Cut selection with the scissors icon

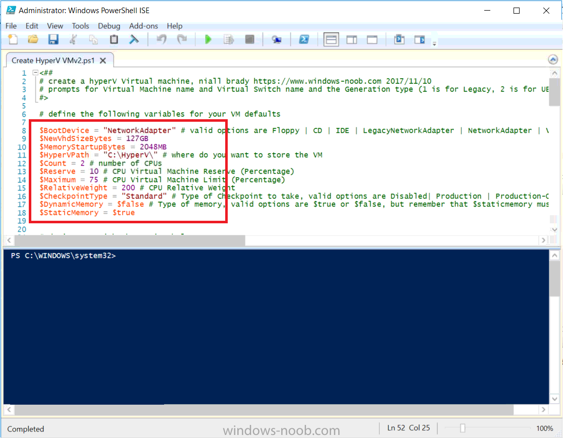[x=73, y=39]
